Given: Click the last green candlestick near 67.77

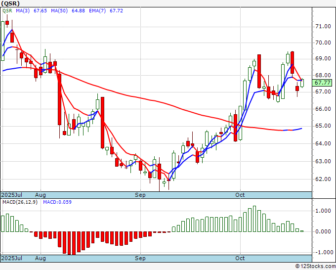Looking at the screenshot, I should (302, 83).
